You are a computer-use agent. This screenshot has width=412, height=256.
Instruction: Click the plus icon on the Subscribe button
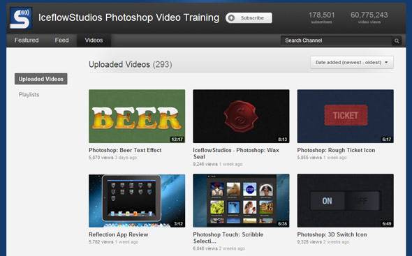click(231, 18)
